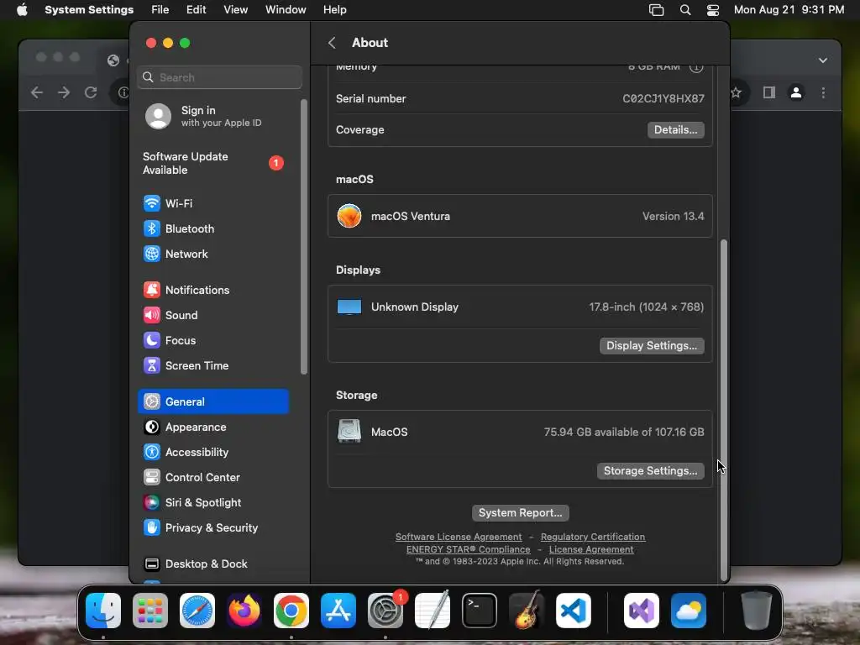Click the Search field in the sidebar

[219, 77]
